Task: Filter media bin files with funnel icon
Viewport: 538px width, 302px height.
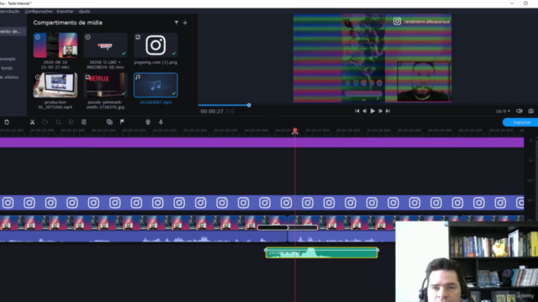Action: [x=177, y=23]
